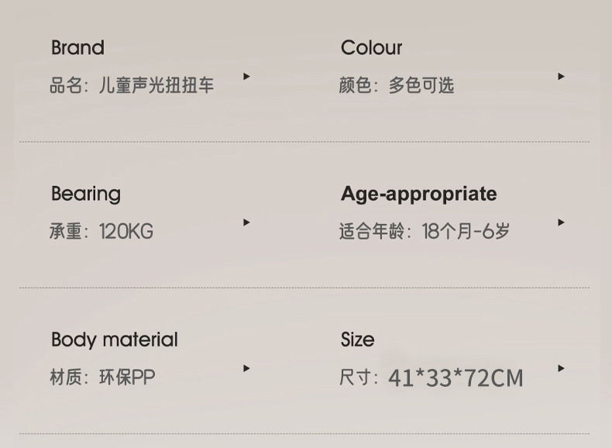Click the Body material heading

click(115, 339)
